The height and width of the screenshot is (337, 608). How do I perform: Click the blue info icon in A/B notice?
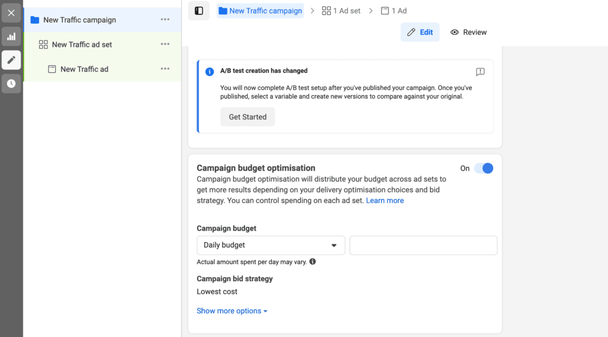point(210,72)
